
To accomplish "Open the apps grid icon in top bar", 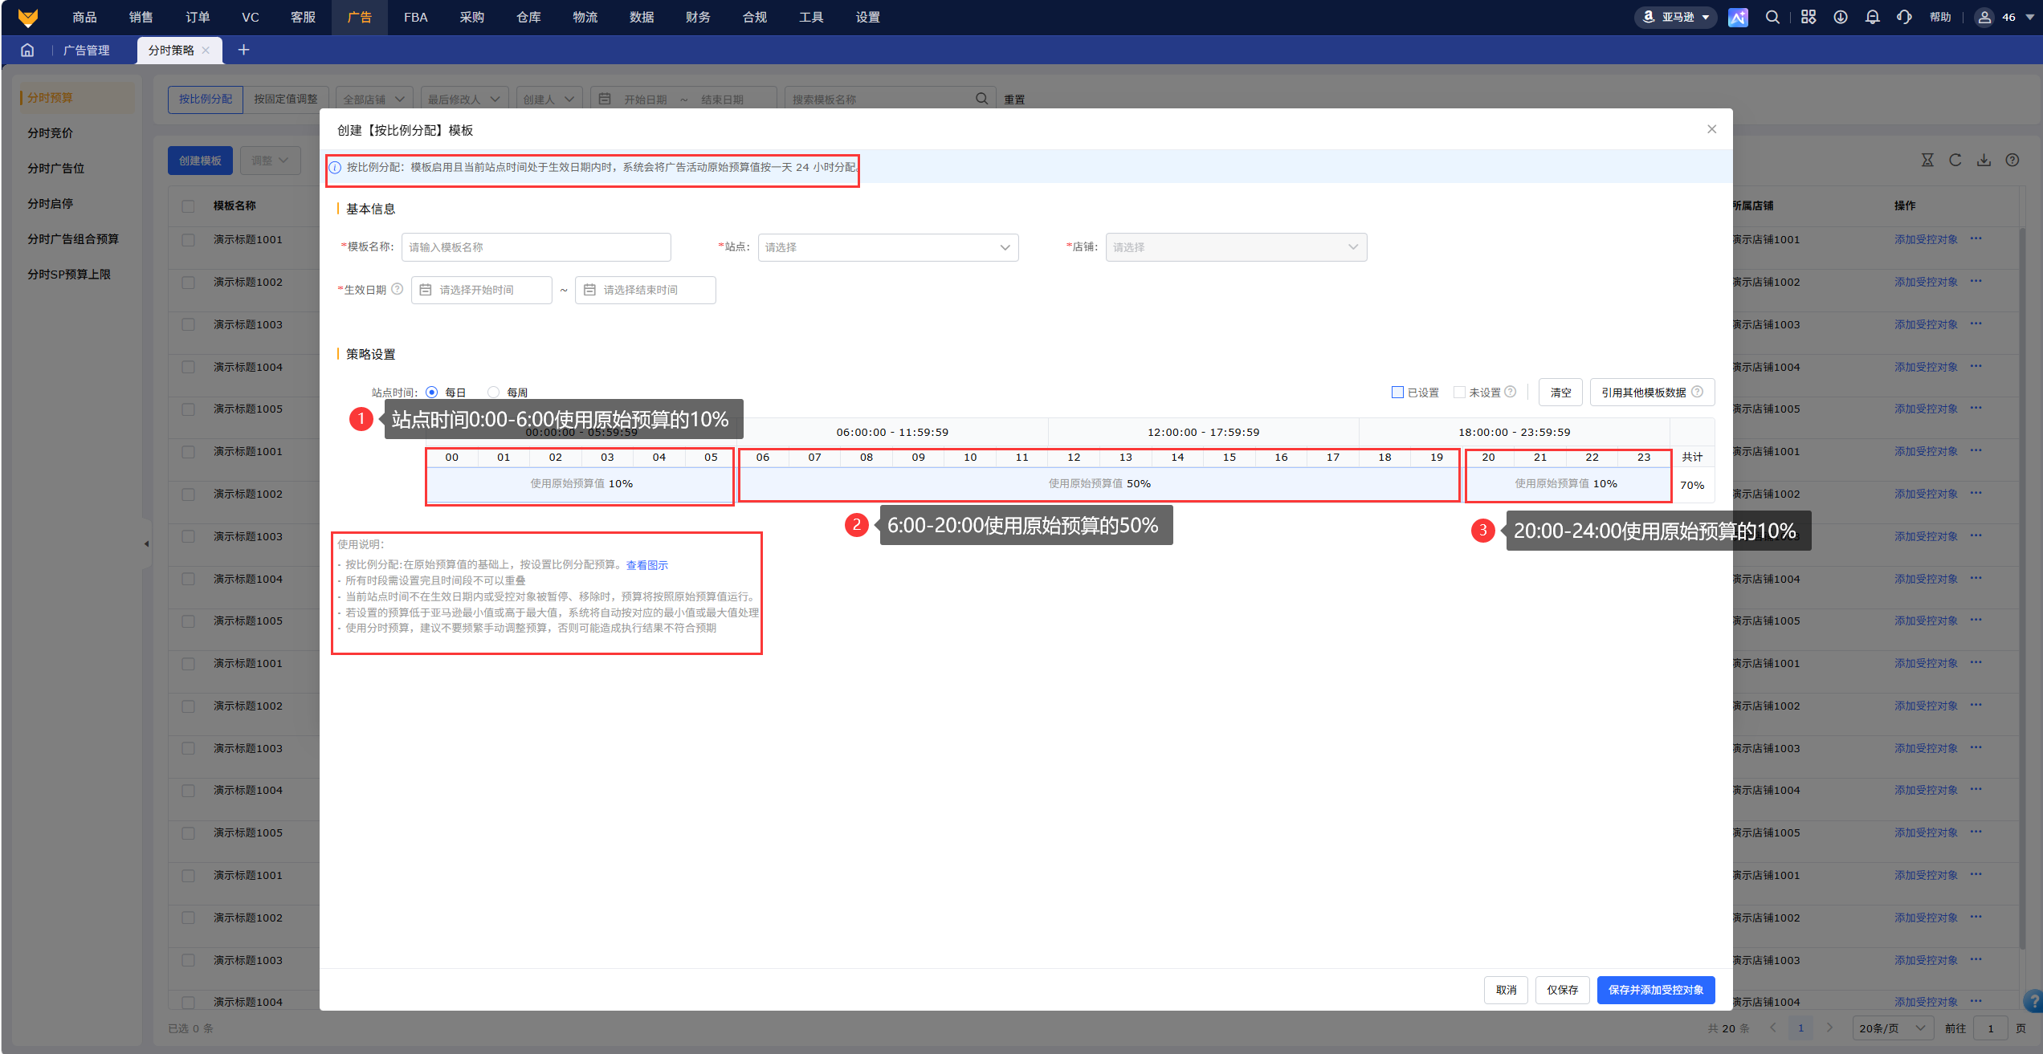I will click(1809, 17).
